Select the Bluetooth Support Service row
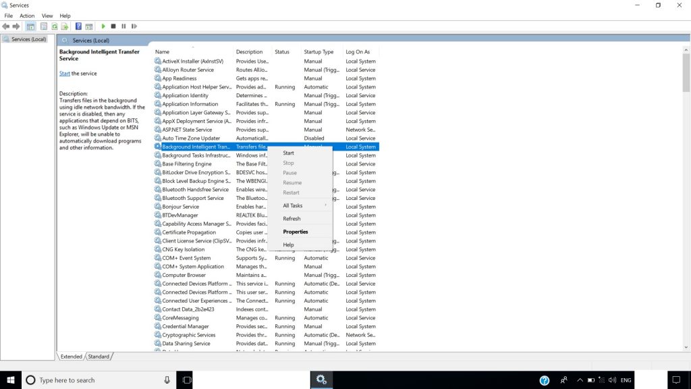 (x=266, y=198)
